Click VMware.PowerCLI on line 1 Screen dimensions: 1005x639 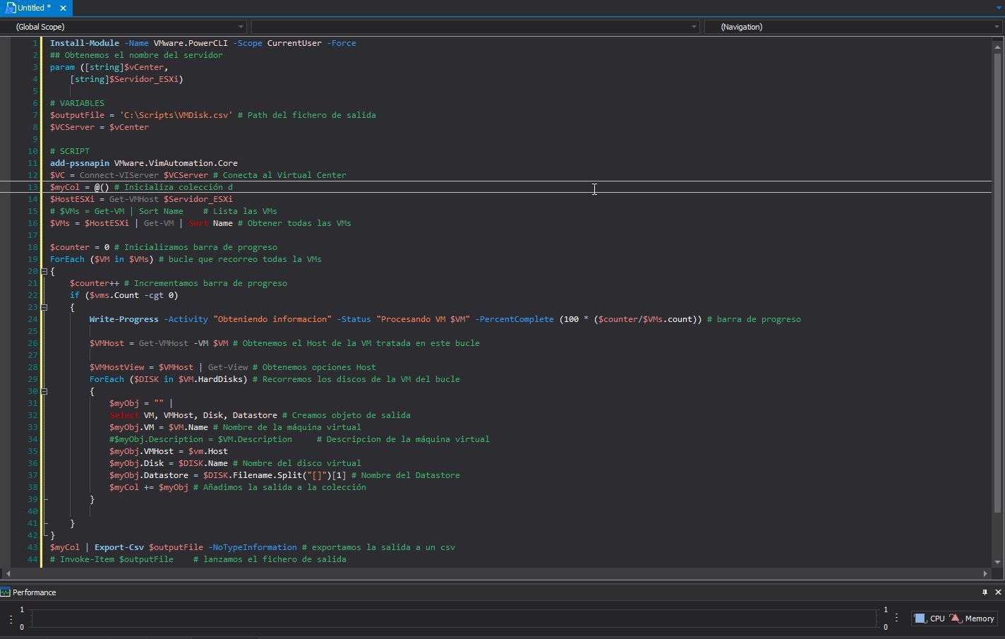(191, 43)
